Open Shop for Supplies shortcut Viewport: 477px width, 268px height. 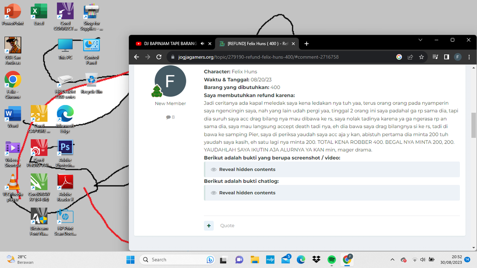tap(91, 17)
